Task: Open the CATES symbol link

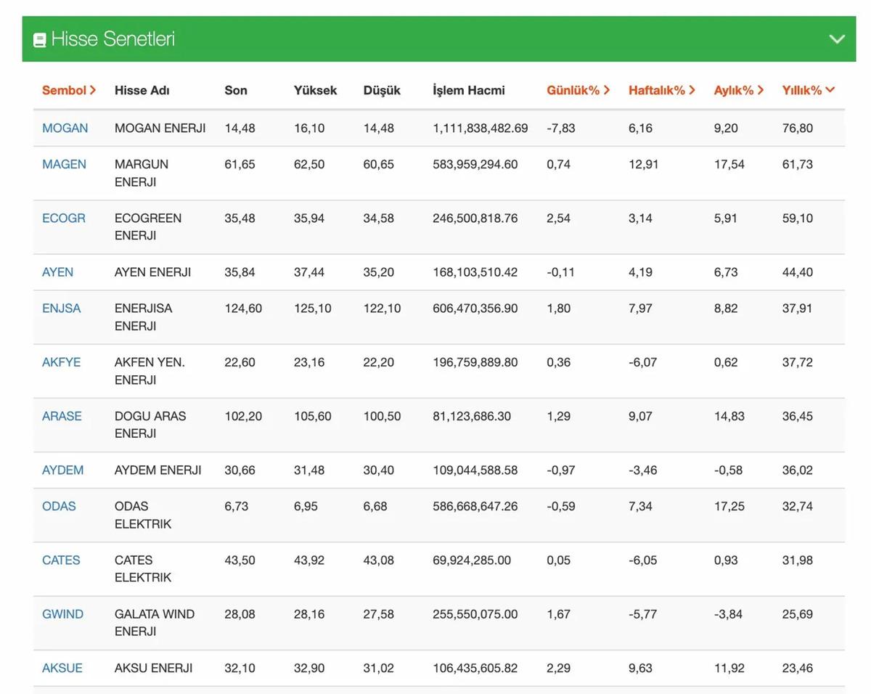Action: click(61, 560)
